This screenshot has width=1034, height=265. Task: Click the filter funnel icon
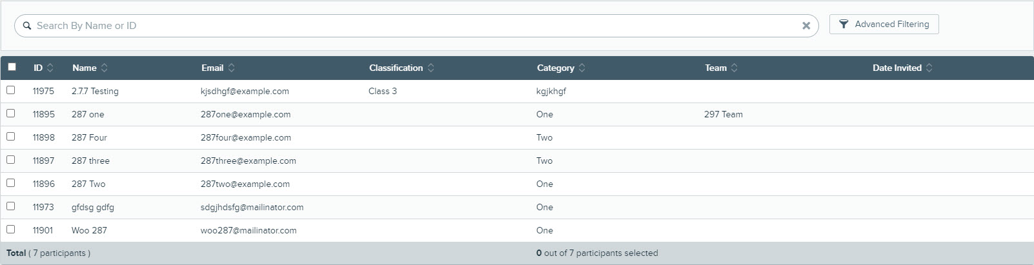(844, 25)
